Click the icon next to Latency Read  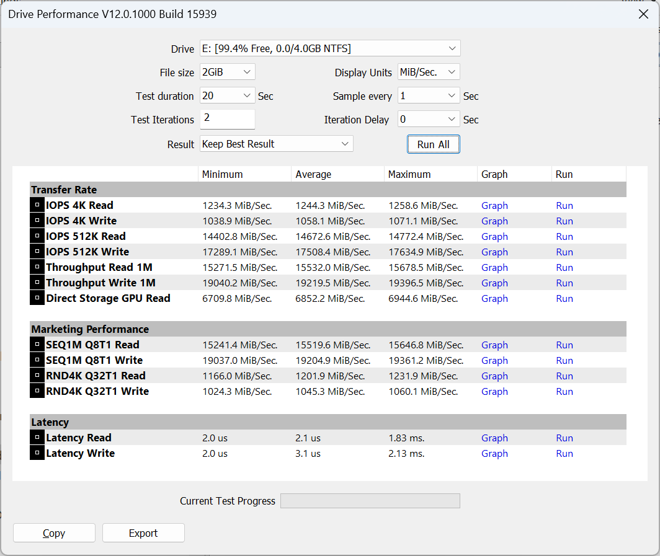(37, 438)
